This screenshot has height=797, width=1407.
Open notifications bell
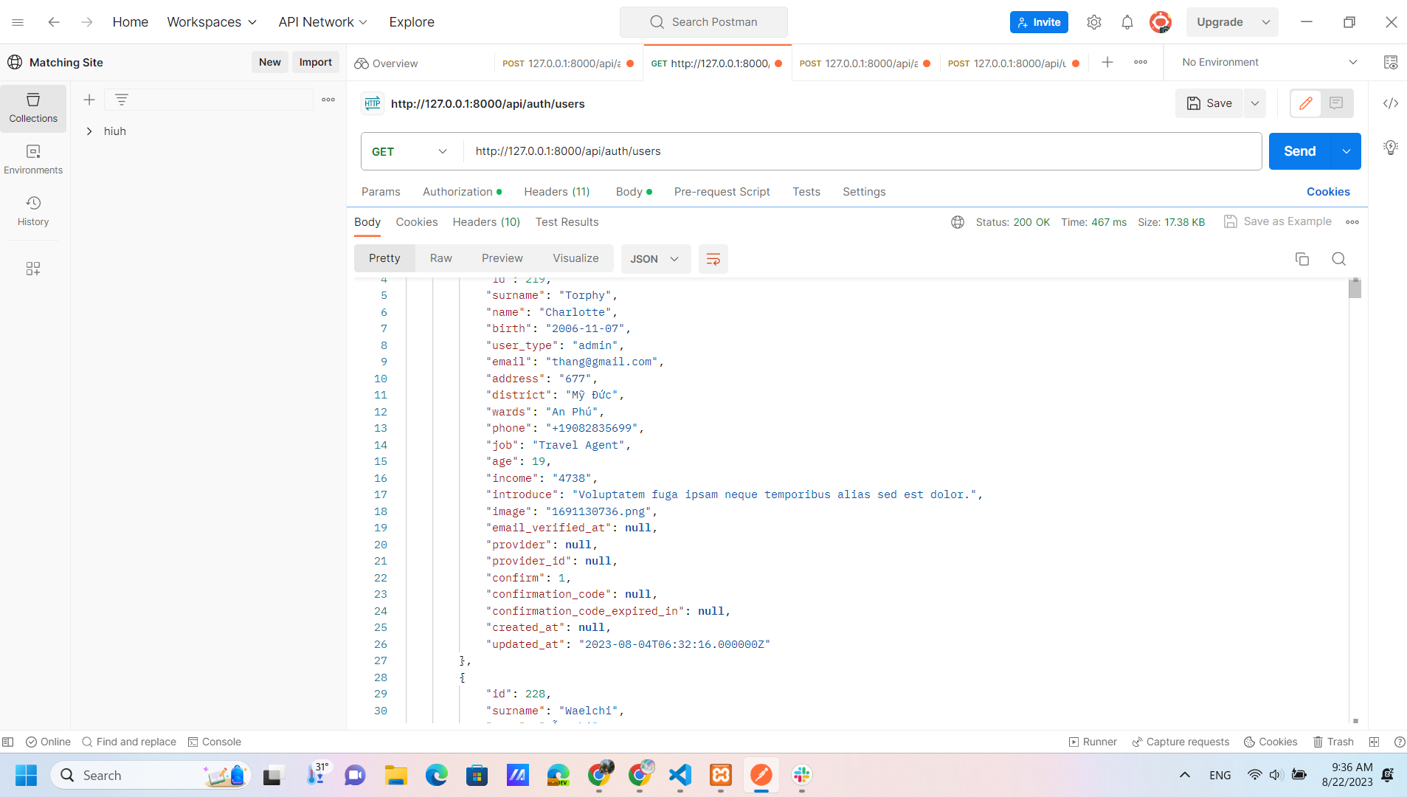tap(1127, 22)
